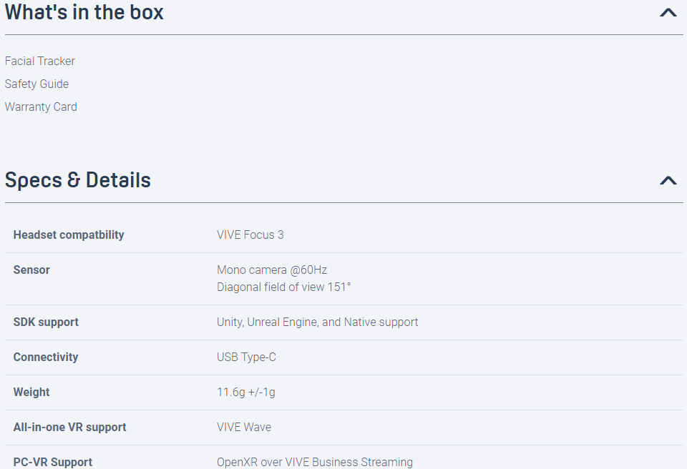The image size is (687, 469).
Task: Click the SDK support row label
Action: coord(46,322)
